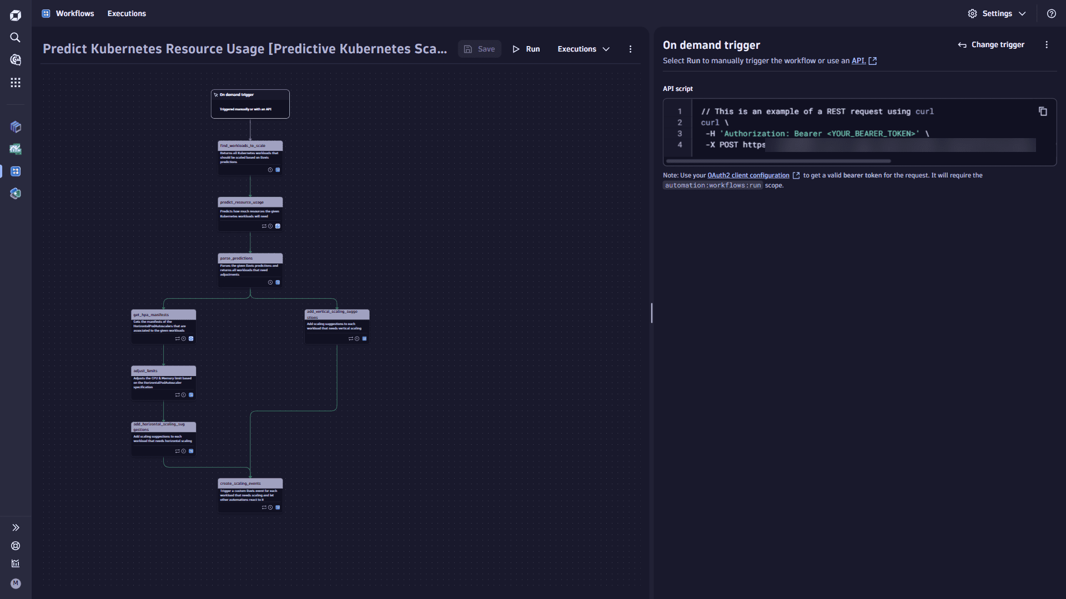Screen dimensions: 1066x599
Task: Click the clock icon on add_vertical_scaling_suggestions node
Action: 357,338
